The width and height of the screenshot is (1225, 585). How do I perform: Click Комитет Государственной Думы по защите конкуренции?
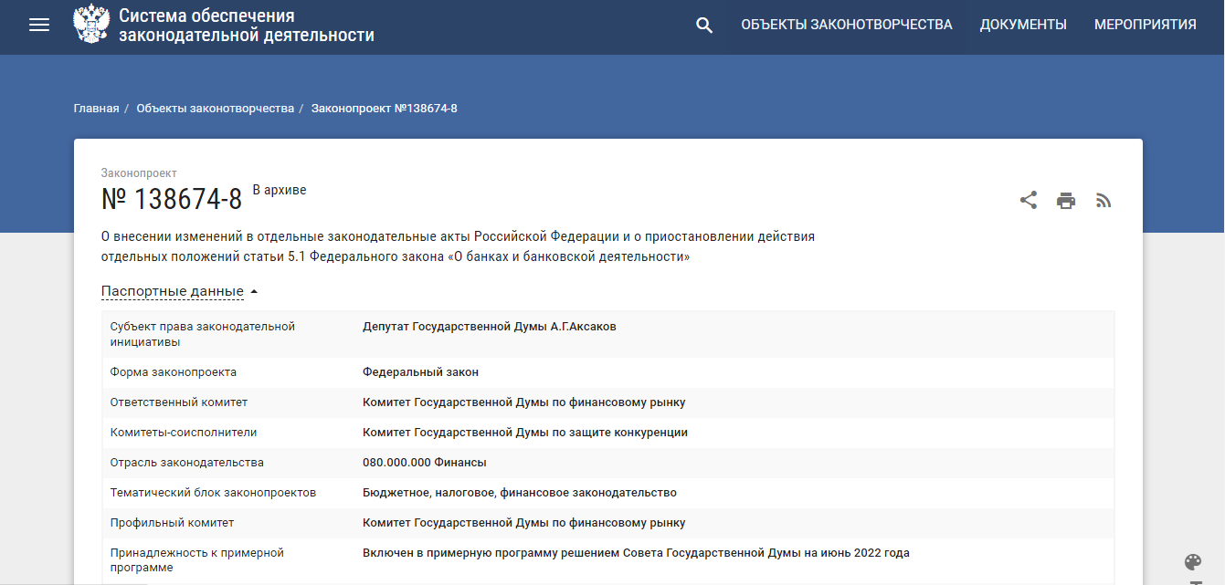tap(525, 432)
